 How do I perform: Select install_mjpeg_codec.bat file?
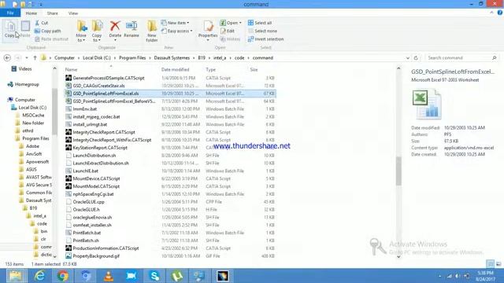[x=96, y=117]
